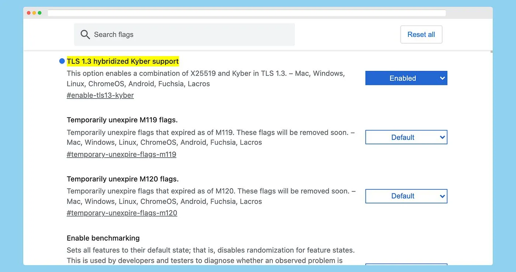Click the Enable benchmarking flag heading
This screenshot has height=272, width=516.
click(x=103, y=238)
